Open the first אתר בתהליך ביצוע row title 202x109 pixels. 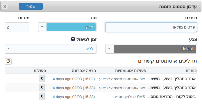click(x=171, y=79)
